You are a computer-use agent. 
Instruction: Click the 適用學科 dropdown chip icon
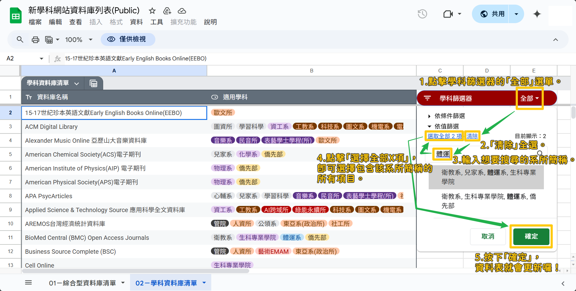click(x=215, y=97)
